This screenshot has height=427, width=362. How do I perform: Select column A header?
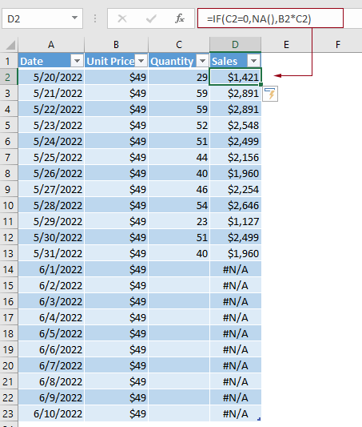tap(51, 44)
